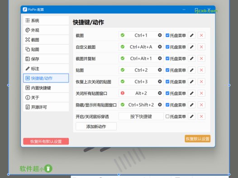Click the Ctrl+Shift+2 hotkey field
This screenshot has width=238, height=178.
pyautogui.click(x=141, y=105)
